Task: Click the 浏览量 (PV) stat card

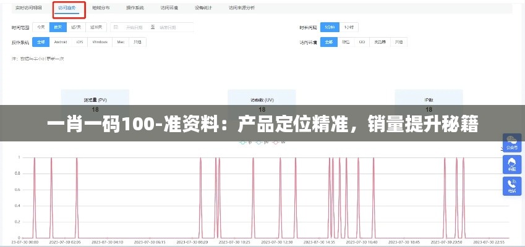Action: coord(95,99)
